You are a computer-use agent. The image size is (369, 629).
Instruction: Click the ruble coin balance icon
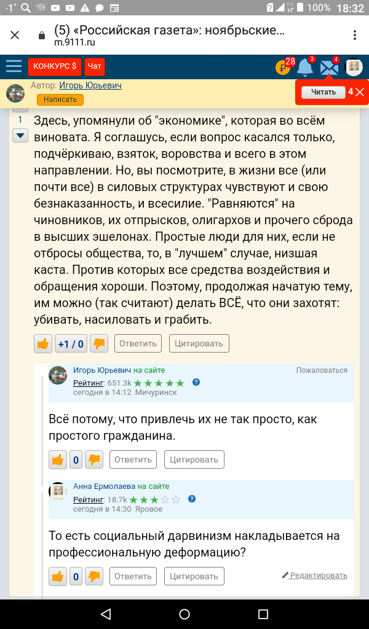(282, 68)
